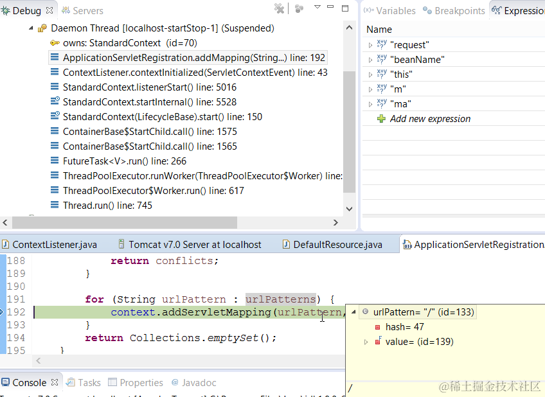The image size is (545, 397).
Task: Click the highlighted urlPatterns variable
Action: pos(281,299)
